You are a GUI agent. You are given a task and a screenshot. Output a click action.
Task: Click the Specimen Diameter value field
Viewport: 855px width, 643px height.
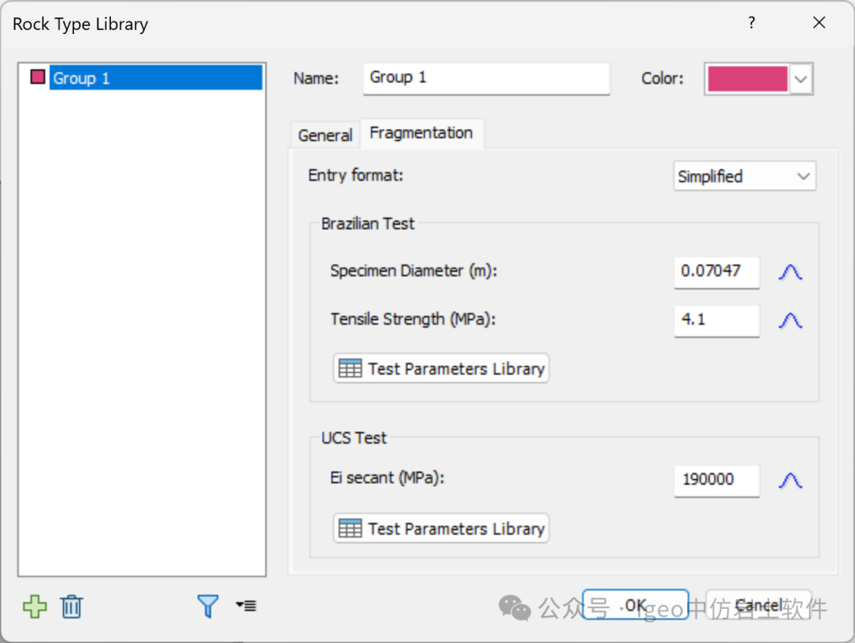(716, 272)
